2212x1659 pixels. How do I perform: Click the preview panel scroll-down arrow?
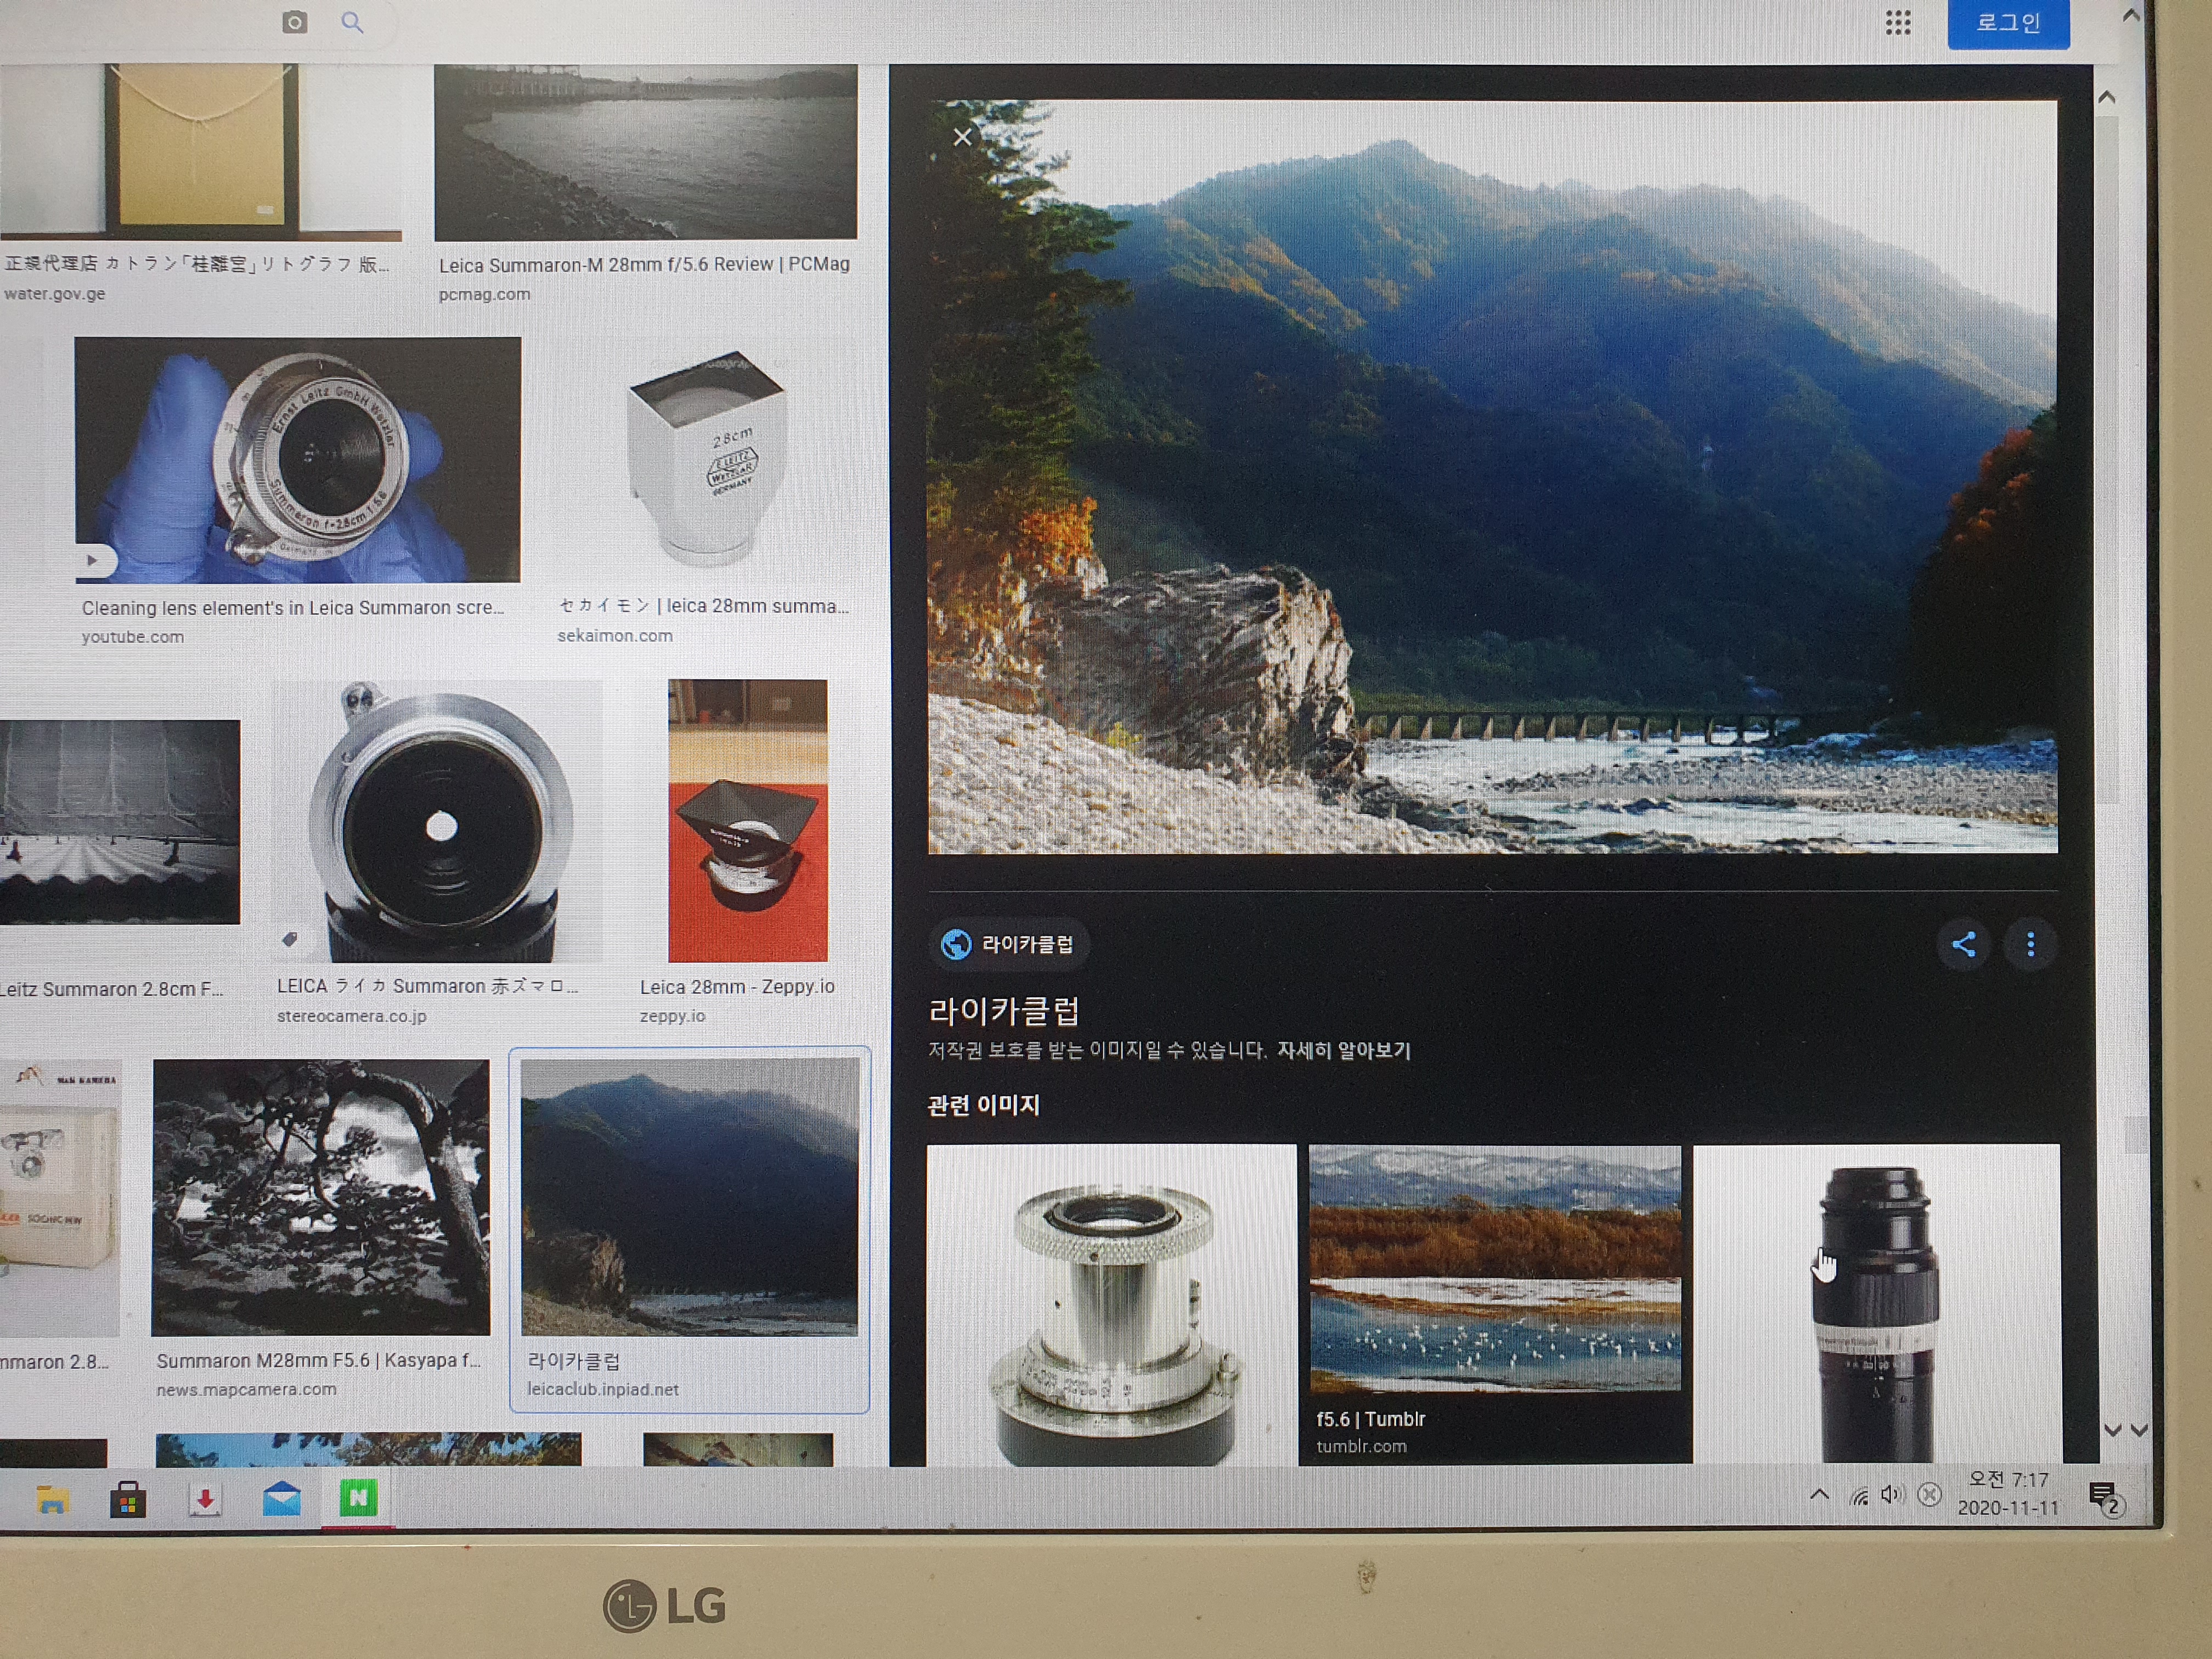pos(2112,1430)
